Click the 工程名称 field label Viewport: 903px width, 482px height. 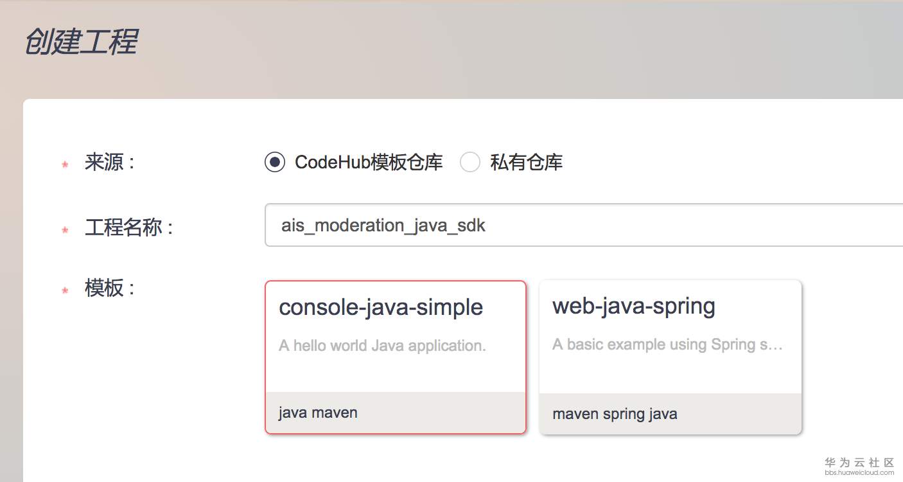coord(128,228)
